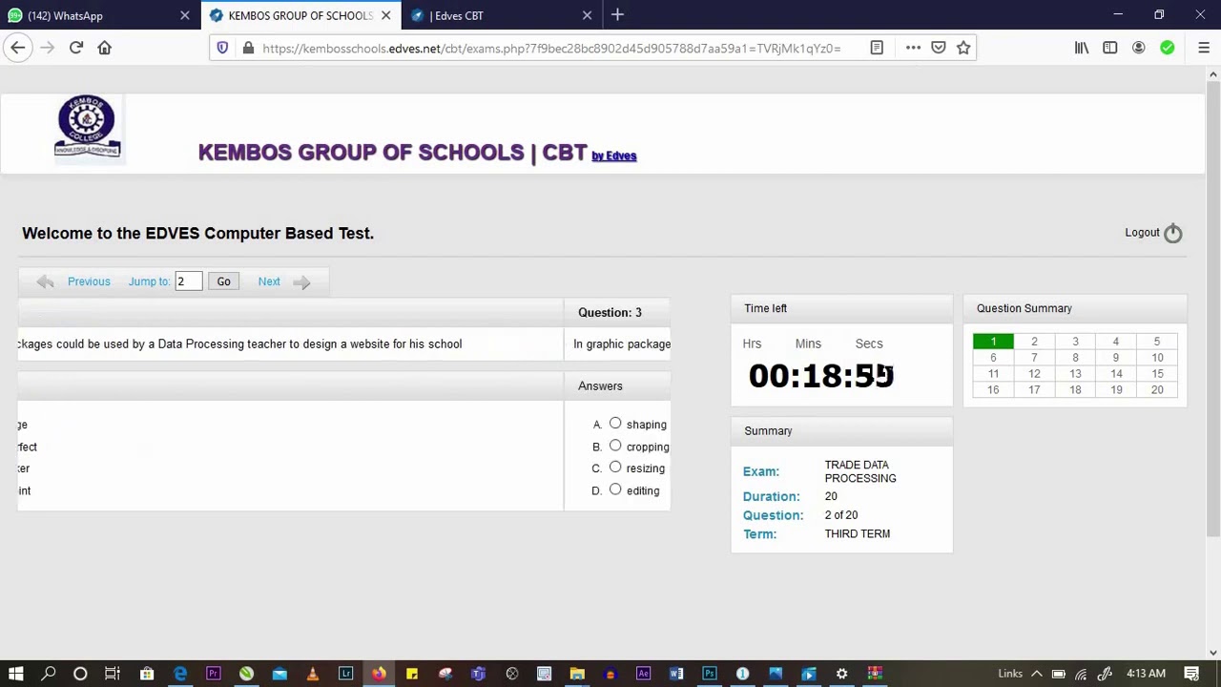Open Premiere Pro from the taskbar
The image size is (1221, 687).
click(214, 674)
